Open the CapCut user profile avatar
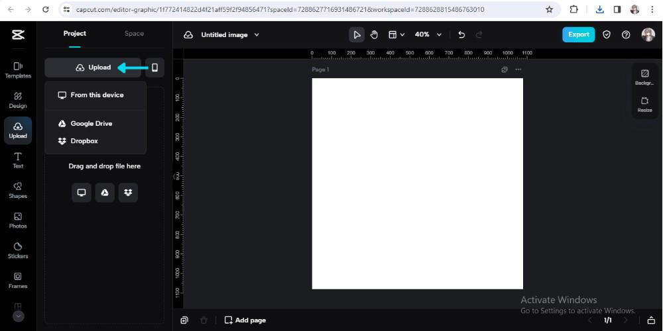Image resolution: width=663 pixels, height=331 pixels. pos(648,34)
